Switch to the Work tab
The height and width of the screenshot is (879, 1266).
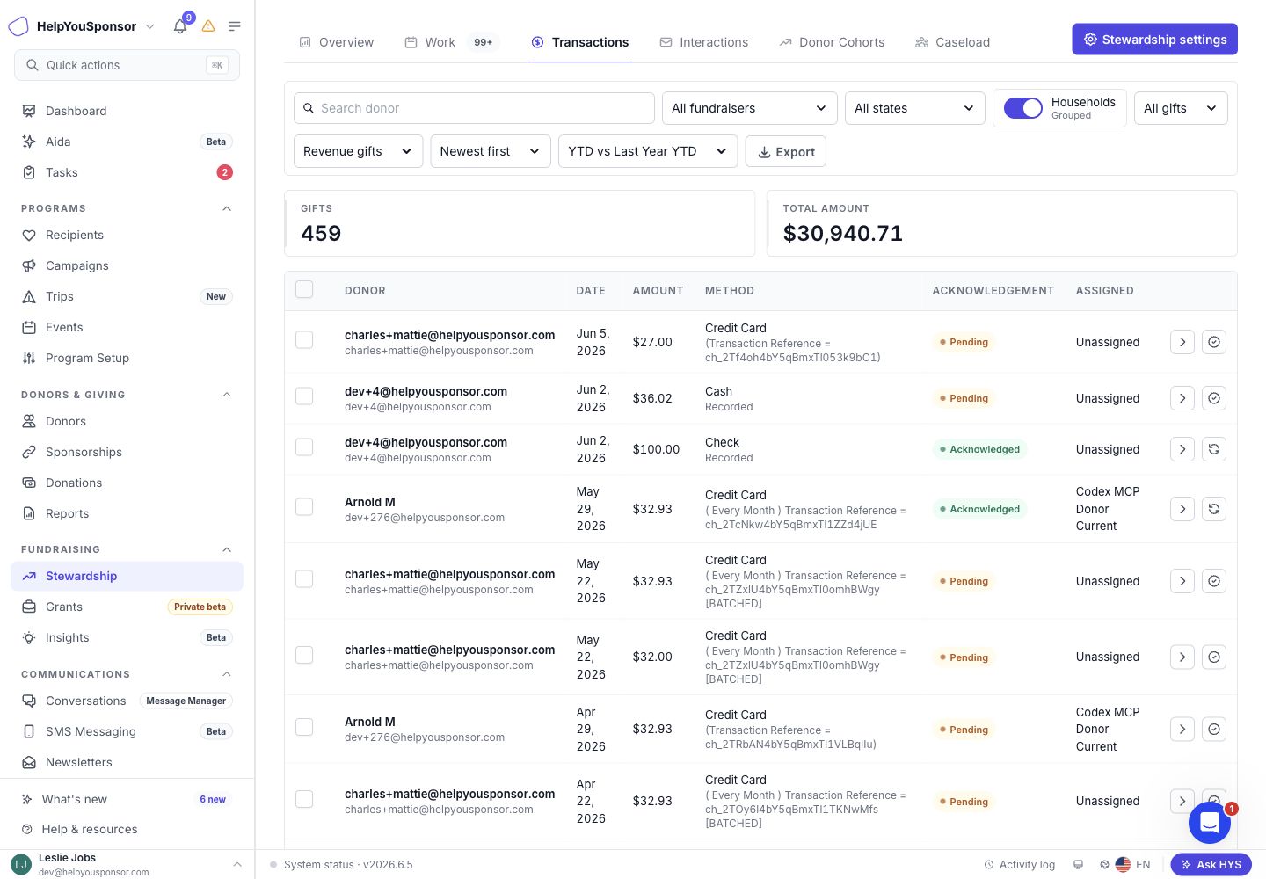pyautogui.click(x=452, y=42)
